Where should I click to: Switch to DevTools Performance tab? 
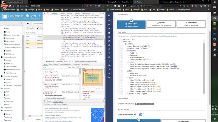pos(86,13)
